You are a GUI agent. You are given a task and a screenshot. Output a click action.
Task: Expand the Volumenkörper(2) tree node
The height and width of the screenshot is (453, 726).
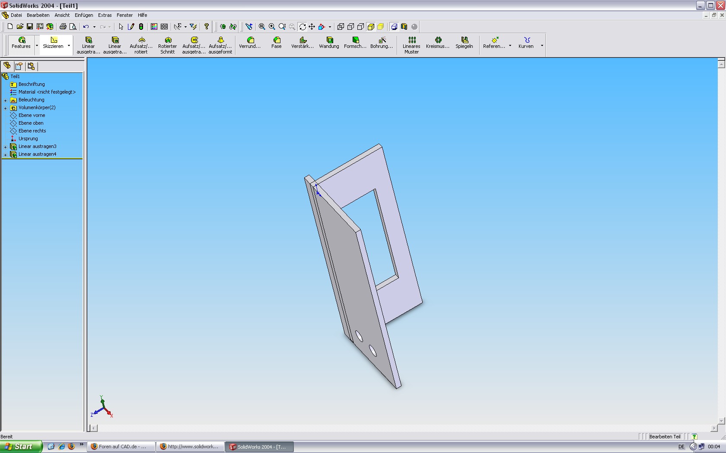coord(6,108)
